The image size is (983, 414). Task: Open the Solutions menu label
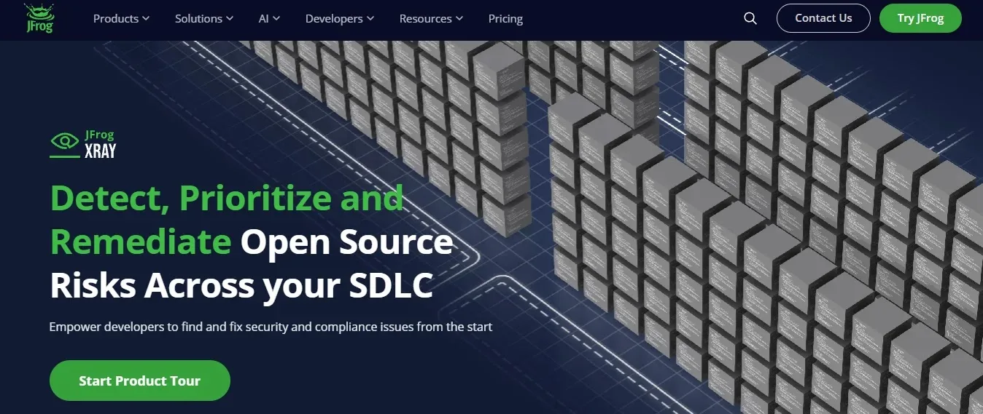(198, 19)
